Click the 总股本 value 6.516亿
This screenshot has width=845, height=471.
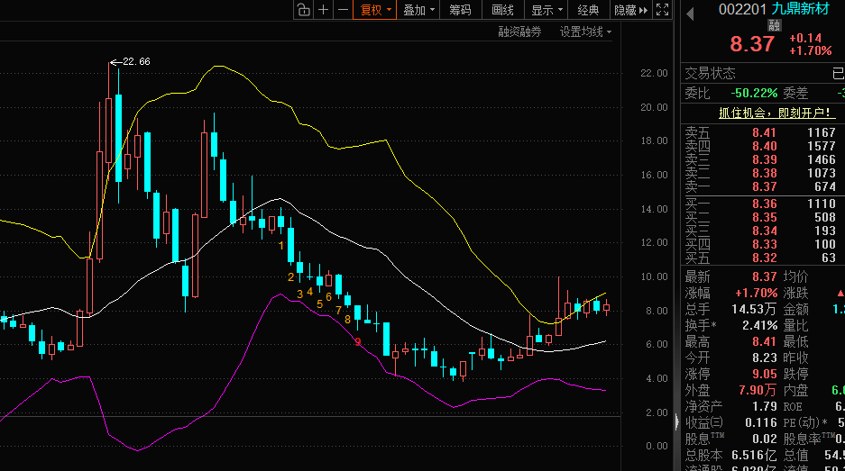(754, 455)
